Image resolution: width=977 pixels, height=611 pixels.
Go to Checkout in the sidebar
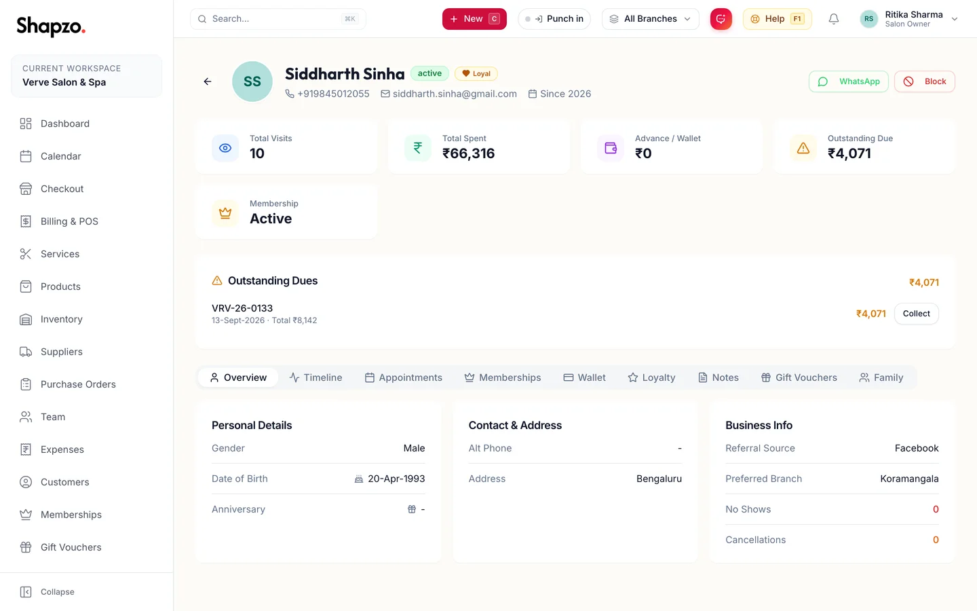(x=87, y=189)
